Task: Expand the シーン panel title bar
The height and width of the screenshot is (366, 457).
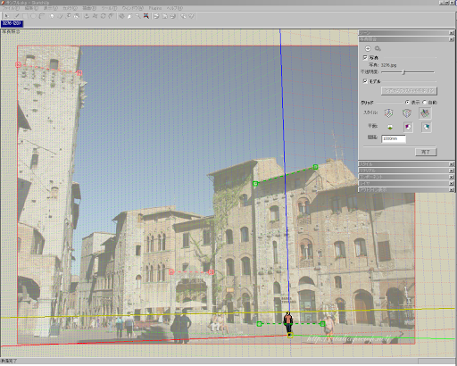Action: click(x=406, y=33)
